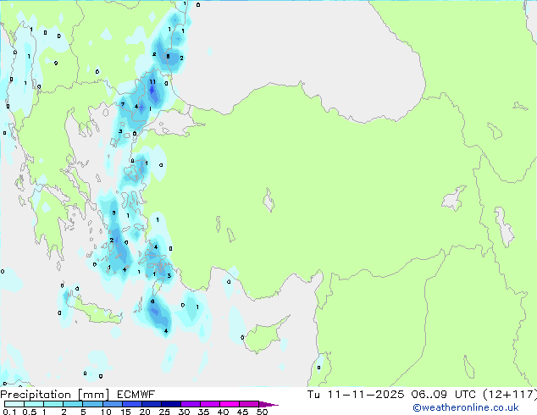537x415 pixels.
Task: Click the legend label 0.5
Action: (29, 412)
